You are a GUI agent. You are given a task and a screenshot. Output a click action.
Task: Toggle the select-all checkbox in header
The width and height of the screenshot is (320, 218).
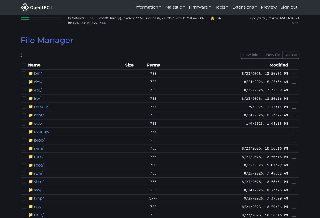click(24, 65)
